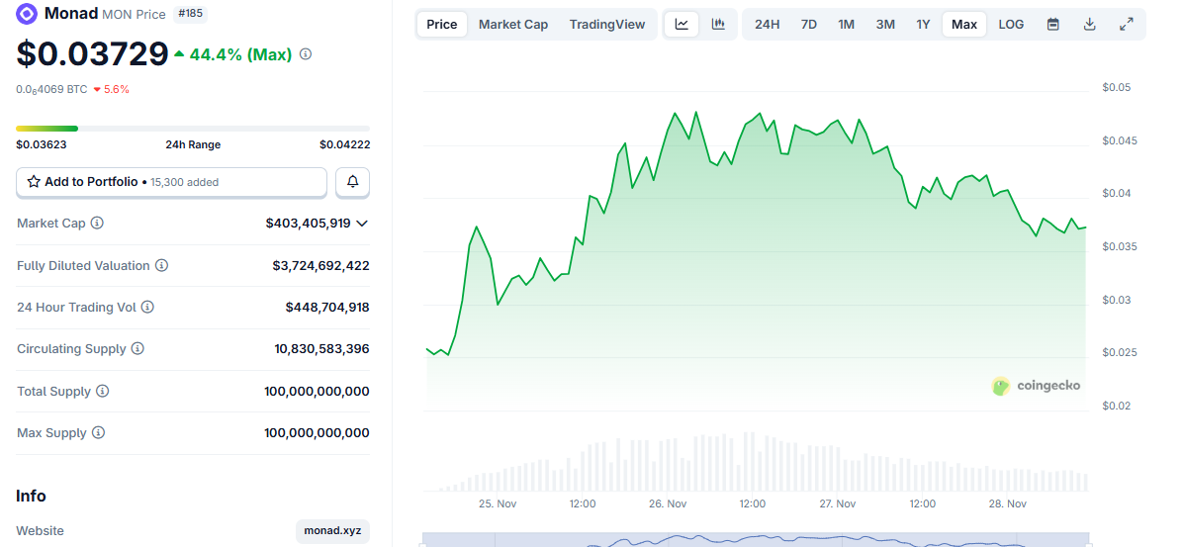Screen dimensions: 1183x547
Task: Click the bell price alert icon
Action: (x=352, y=182)
